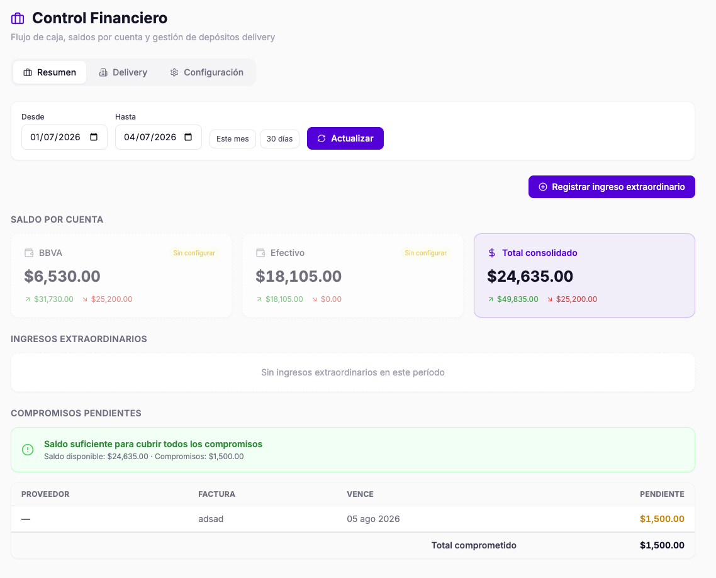Viewport: 716px width, 578px height.
Task: Select the BBVA account card
Action: [121, 275]
